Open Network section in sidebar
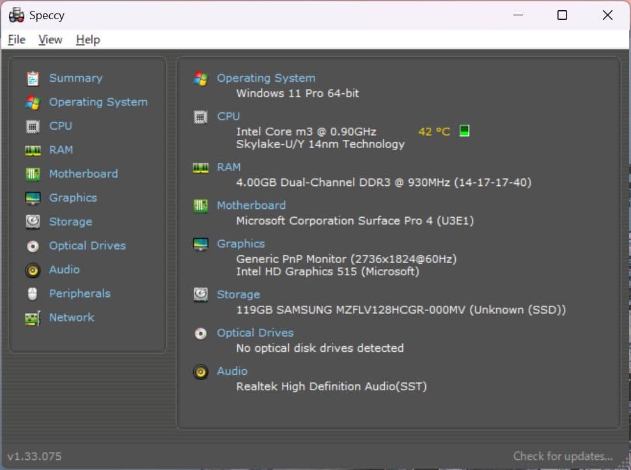The height and width of the screenshot is (470, 631). coord(72,317)
